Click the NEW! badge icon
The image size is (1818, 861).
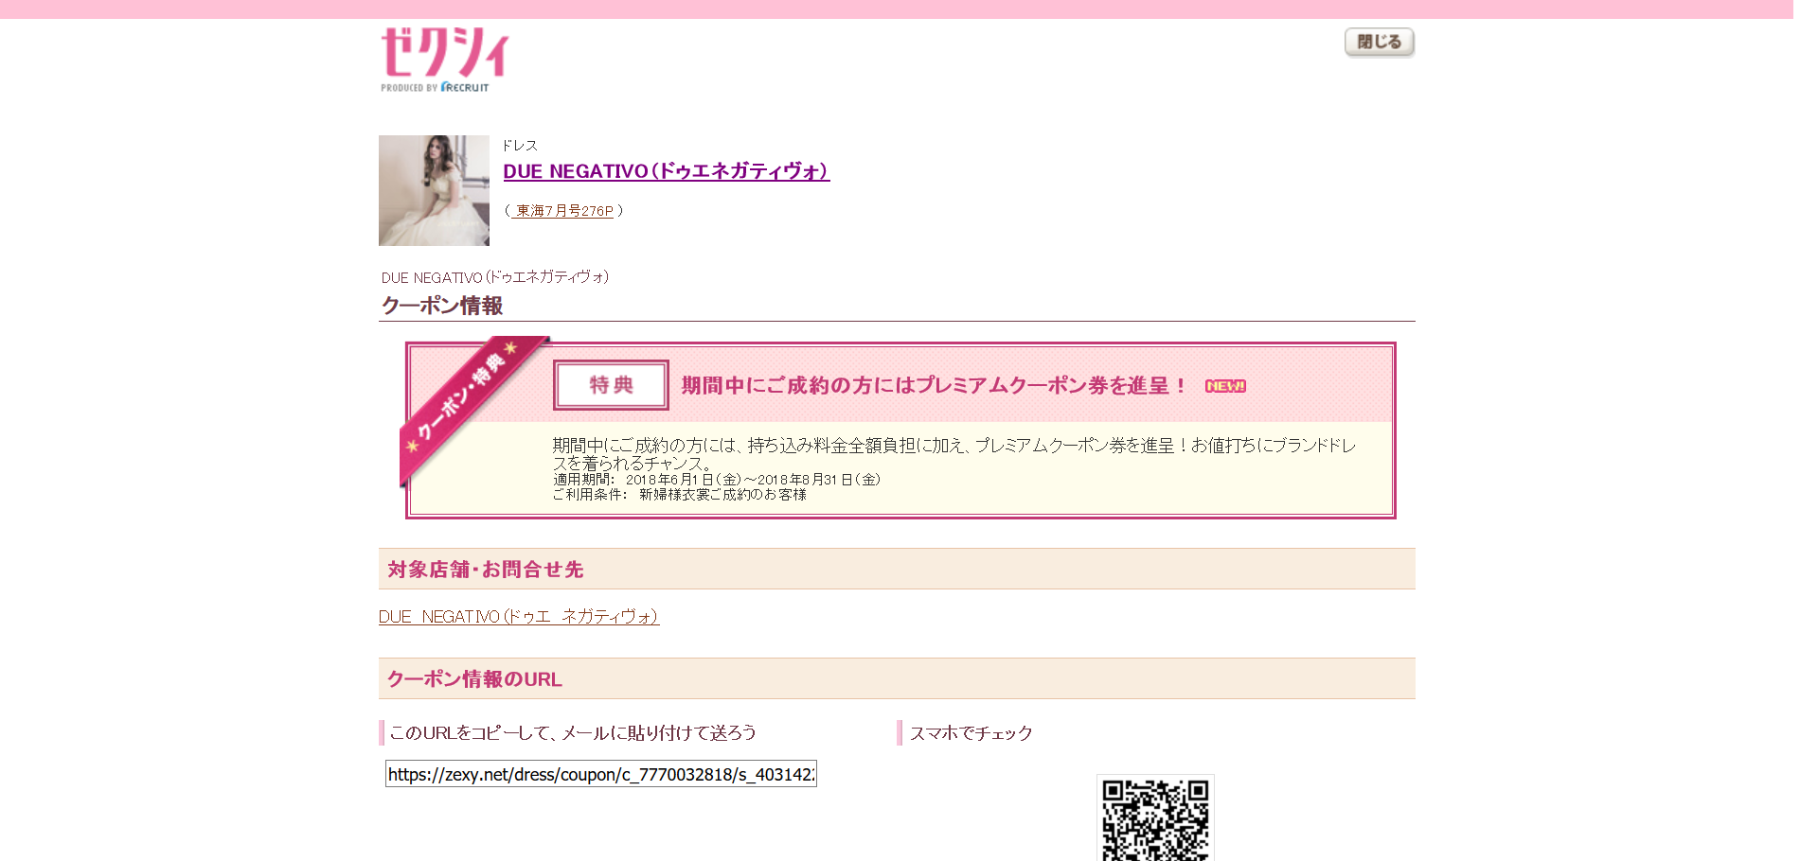pos(1225,386)
